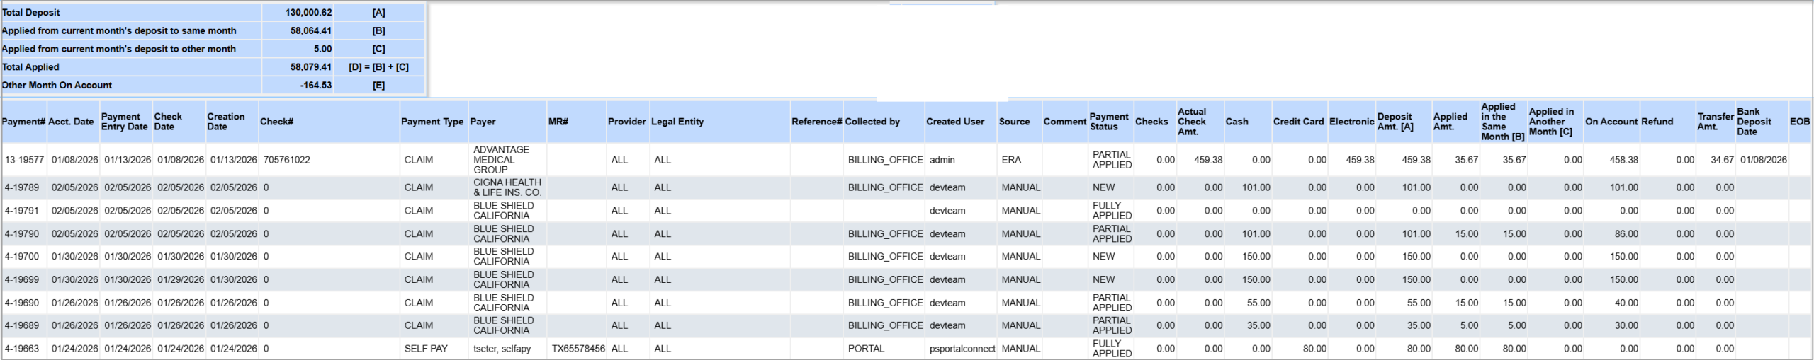Viewport: 1814px width, 360px height.
Task: Click MR number TX65578456
Action: [578, 349]
